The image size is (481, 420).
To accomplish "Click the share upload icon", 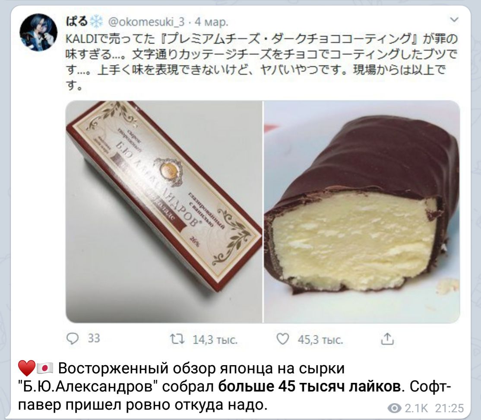I will pos(387,339).
